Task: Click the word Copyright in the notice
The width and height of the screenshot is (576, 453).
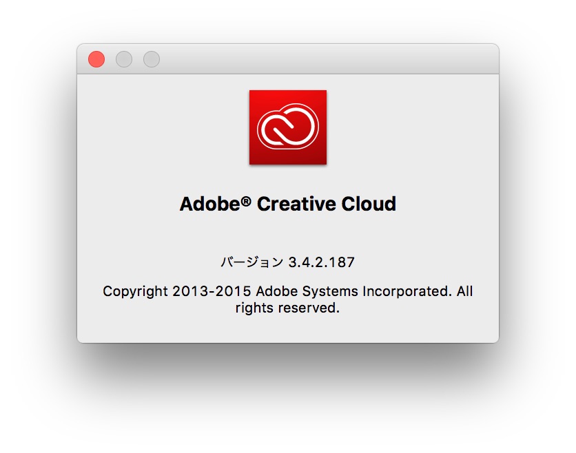Action: (135, 291)
